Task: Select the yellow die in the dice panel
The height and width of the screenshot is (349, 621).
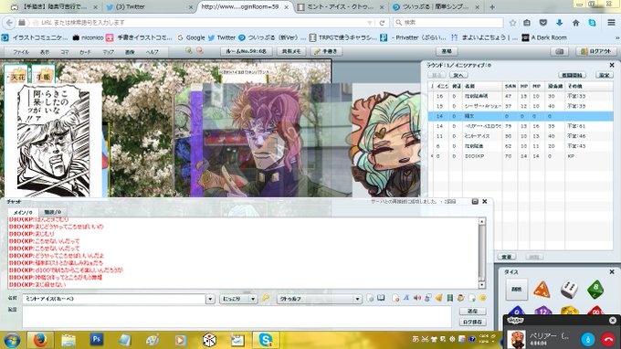Action: click(569, 311)
